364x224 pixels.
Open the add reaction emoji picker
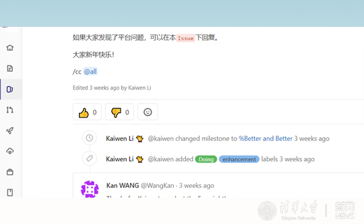[148, 112]
